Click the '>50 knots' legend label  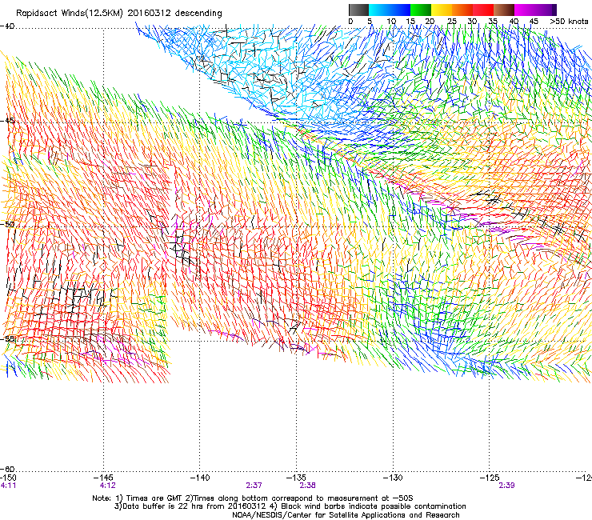pos(569,21)
